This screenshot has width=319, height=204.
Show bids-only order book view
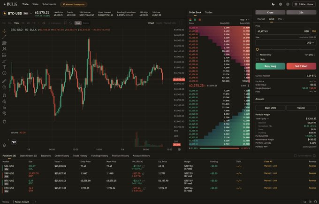195,20
